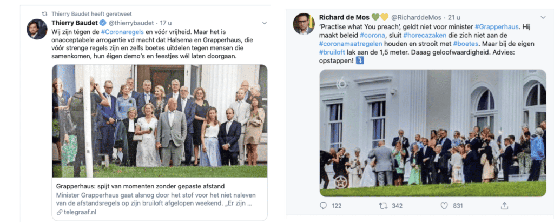
Task: Expand options chevron on Thierry Baudet tweet
Action: click(264, 23)
